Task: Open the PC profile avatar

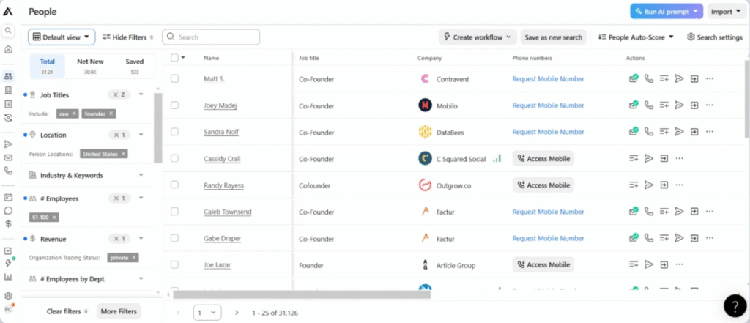Action: click(x=8, y=310)
